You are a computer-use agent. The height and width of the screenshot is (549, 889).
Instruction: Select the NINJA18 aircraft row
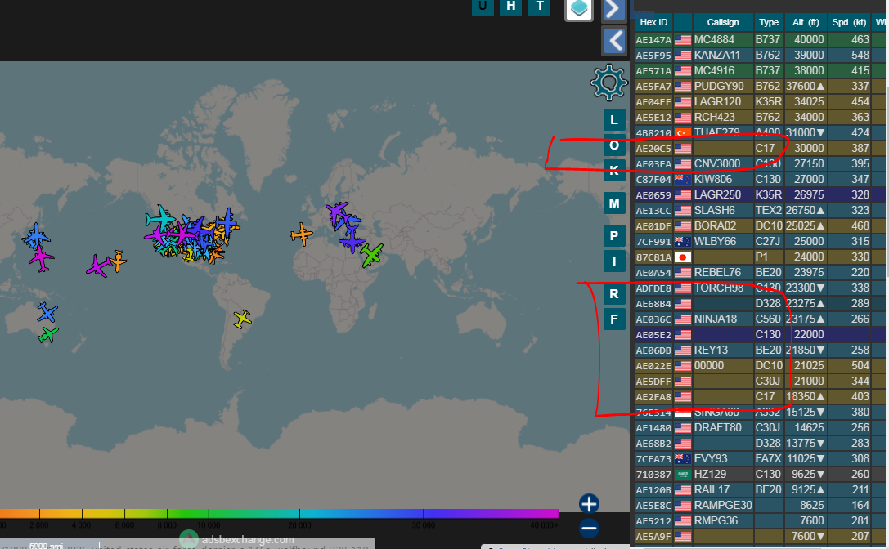click(x=760, y=319)
